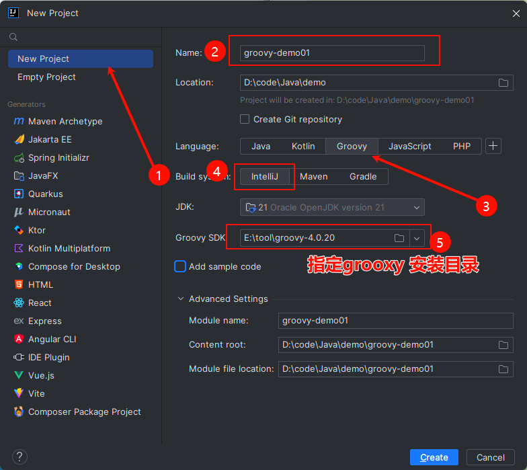Screen dimensions: 527x470
Task: Browse for the Module file location folder
Action: click(x=503, y=369)
